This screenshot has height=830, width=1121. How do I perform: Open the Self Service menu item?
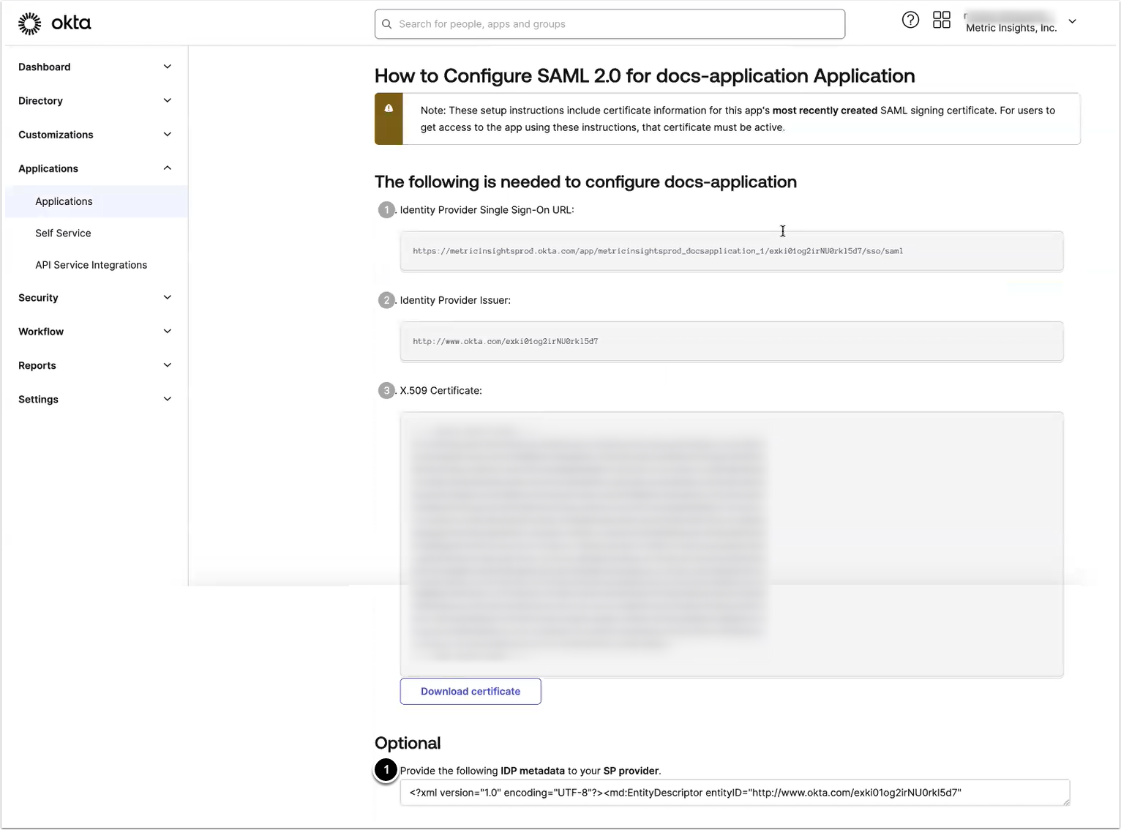pyautogui.click(x=64, y=233)
